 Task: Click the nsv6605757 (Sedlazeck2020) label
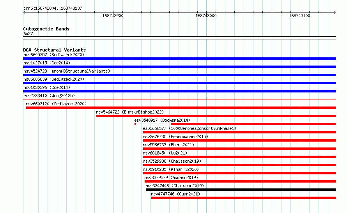coord(54,55)
